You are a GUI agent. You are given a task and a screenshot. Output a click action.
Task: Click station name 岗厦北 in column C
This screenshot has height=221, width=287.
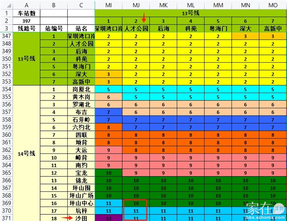[81, 89]
